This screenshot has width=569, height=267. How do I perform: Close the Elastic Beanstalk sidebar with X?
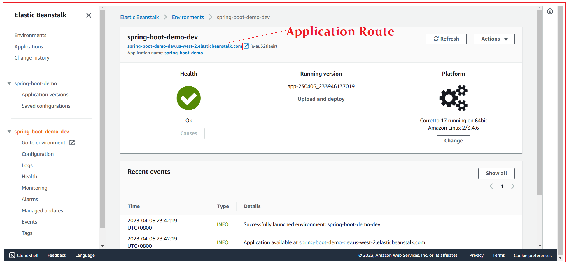pos(89,15)
